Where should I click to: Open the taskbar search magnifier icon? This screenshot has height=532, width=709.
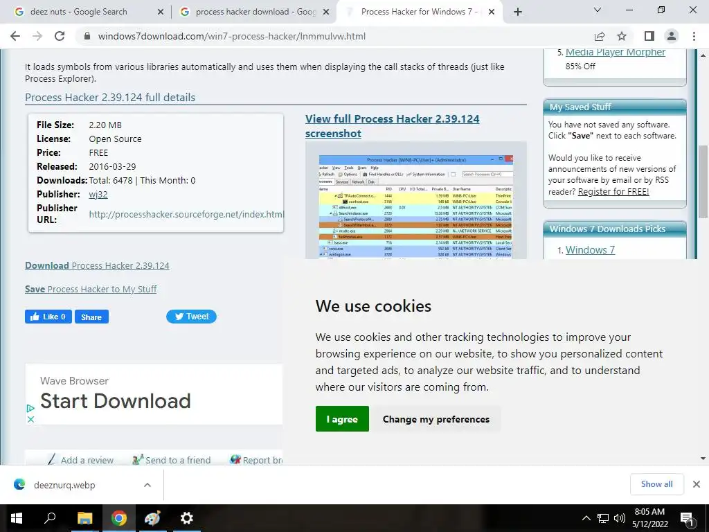pos(50,518)
